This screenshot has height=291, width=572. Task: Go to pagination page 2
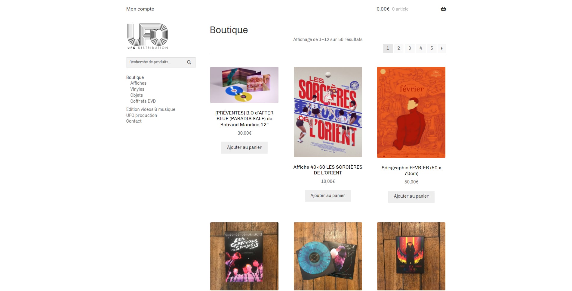[x=398, y=48]
